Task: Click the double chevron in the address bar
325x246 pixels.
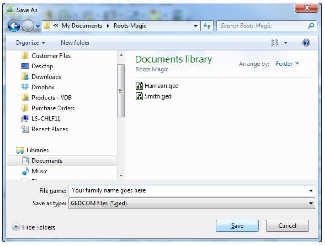Action: pyautogui.click(x=56, y=26)
